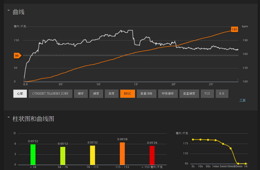Turn on the 呼吸速率 curve
Viewport: 260px width, 170px height.
click(x=168, y=94)
